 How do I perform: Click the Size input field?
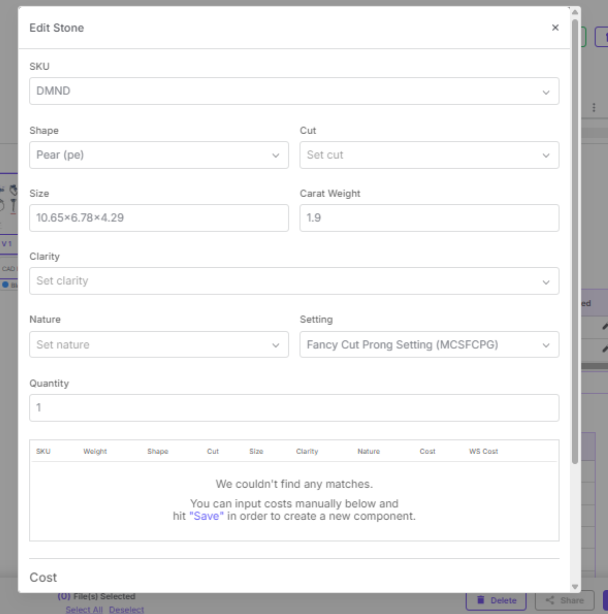pos(159,218)
